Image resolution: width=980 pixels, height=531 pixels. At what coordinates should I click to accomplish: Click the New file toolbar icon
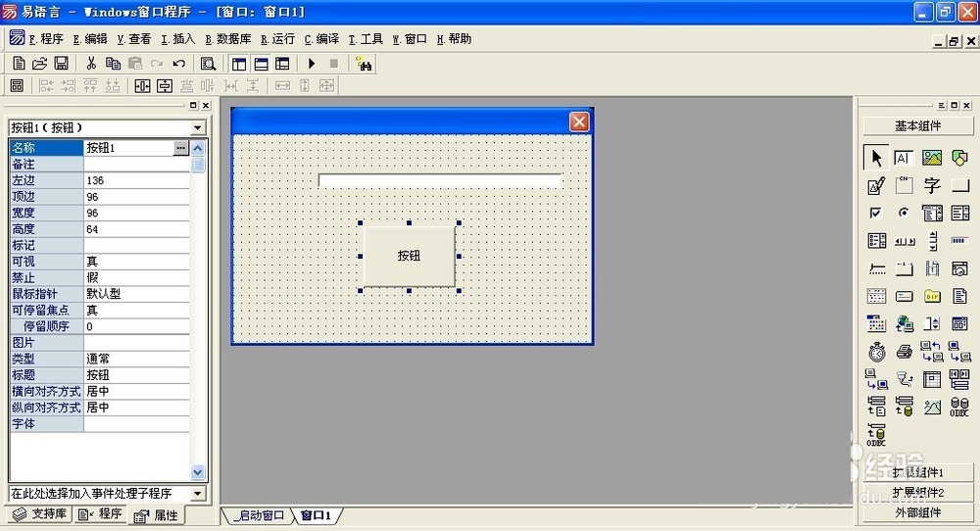pyautogui.click(x=19, y=63)
